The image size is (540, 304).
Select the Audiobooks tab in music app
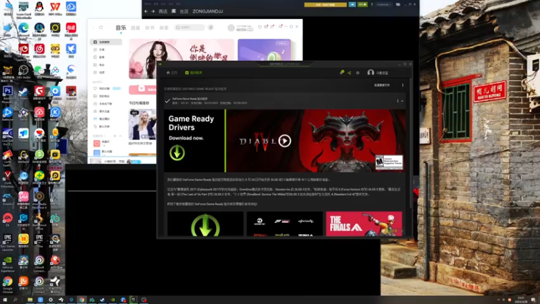click(x=149, y=28)
